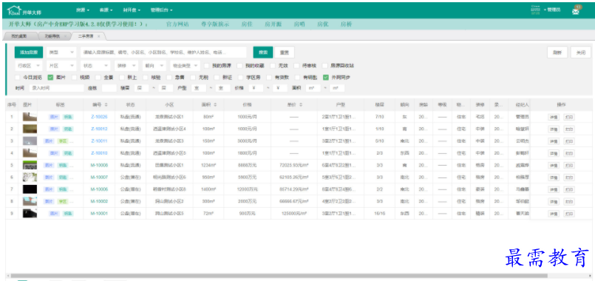Focus the 录入时间 date field
595x281 pixels.
pos(56,88)
